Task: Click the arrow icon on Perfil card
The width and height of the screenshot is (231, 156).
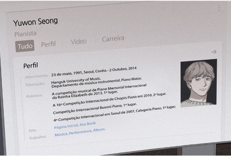Action: [214, 52]
